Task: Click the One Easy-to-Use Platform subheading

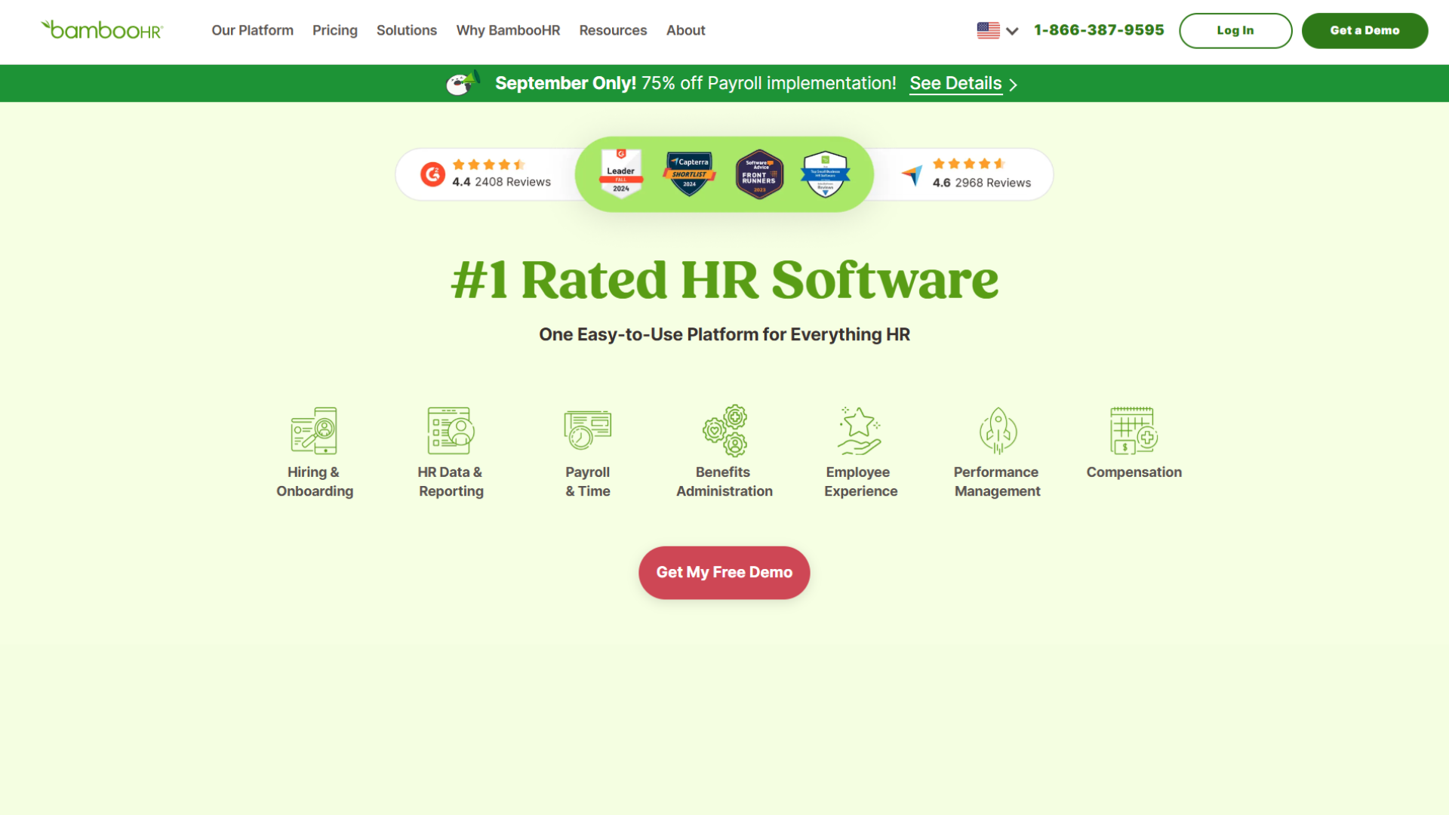Action: point(724,334)
